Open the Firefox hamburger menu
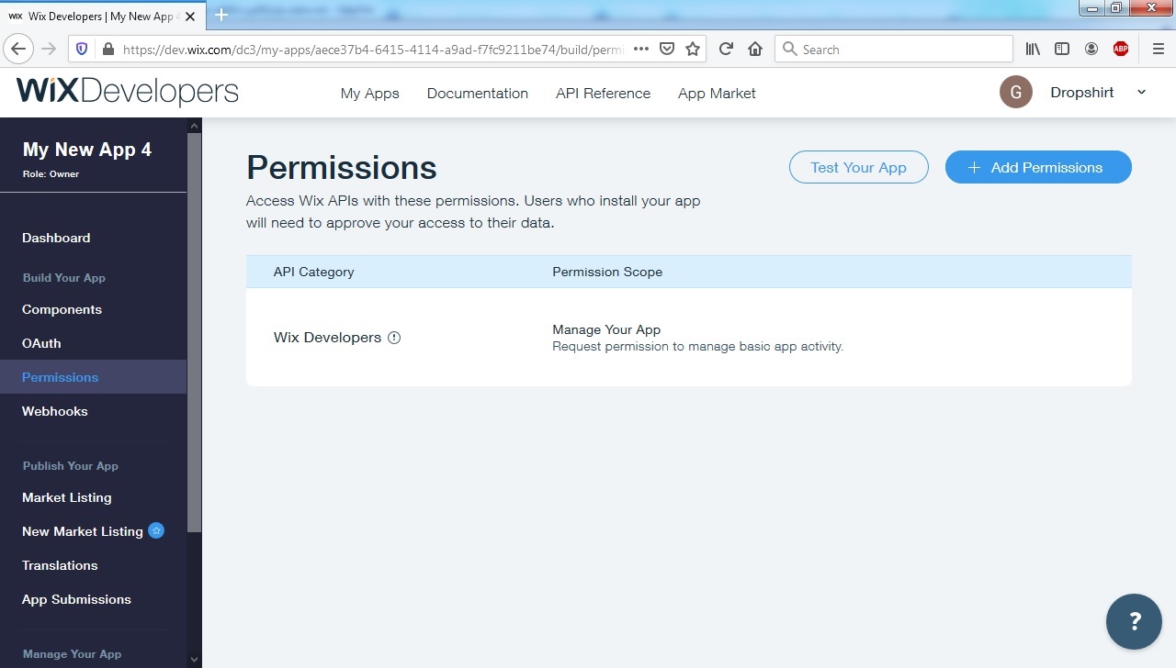 1158,49
